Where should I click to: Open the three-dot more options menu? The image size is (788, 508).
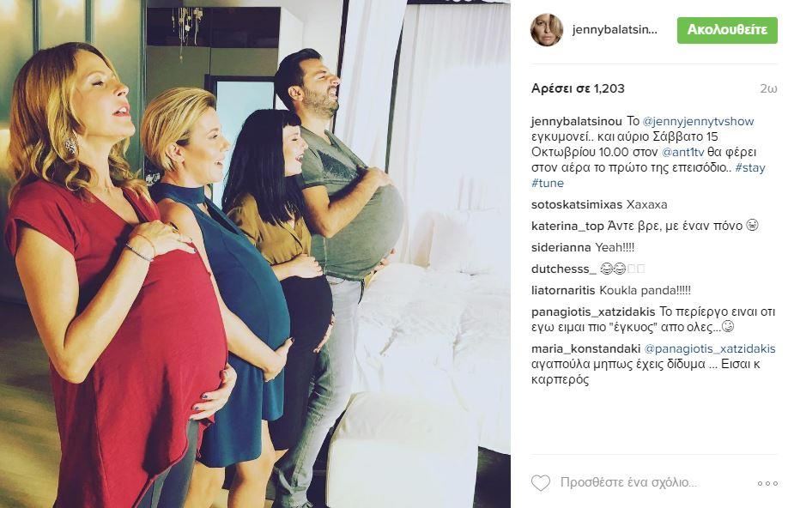767,483
